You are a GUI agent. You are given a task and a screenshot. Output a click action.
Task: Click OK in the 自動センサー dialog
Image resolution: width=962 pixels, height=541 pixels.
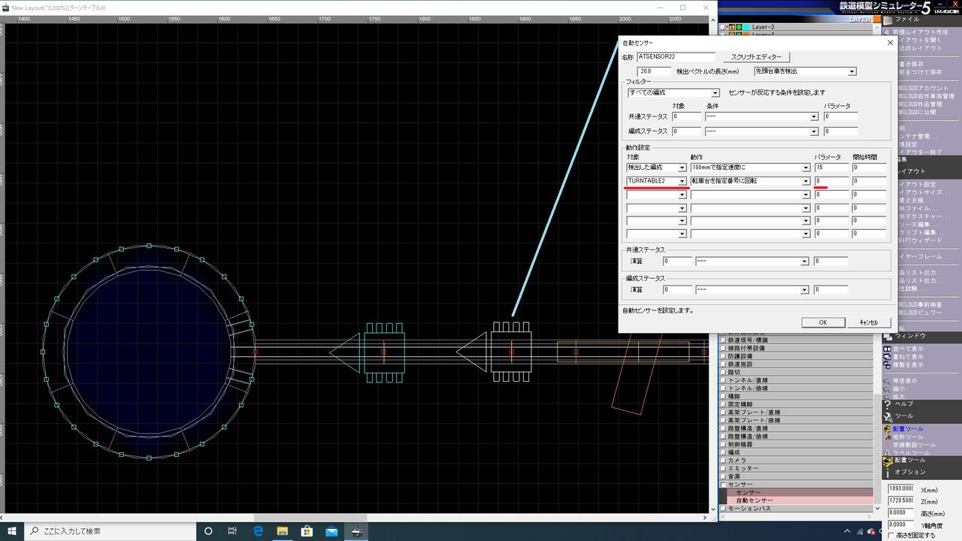click(822, 322)
